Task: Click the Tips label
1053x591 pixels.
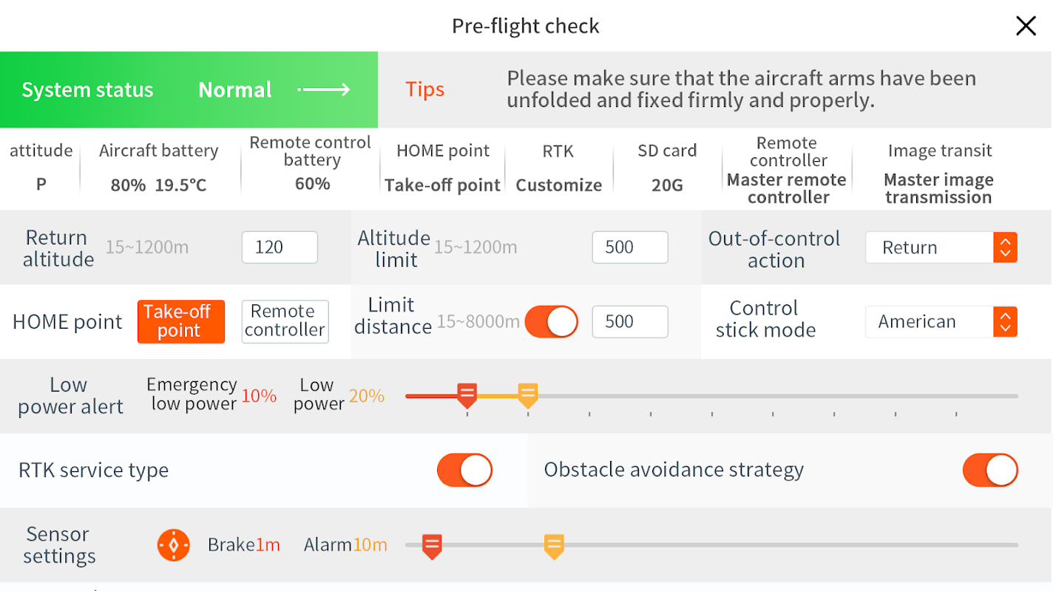Action: point(425,89)
